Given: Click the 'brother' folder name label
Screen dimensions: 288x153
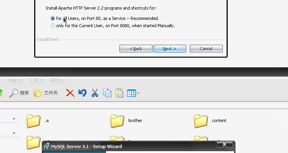Looking at the screenshot, I should click(x=135, y=120).
